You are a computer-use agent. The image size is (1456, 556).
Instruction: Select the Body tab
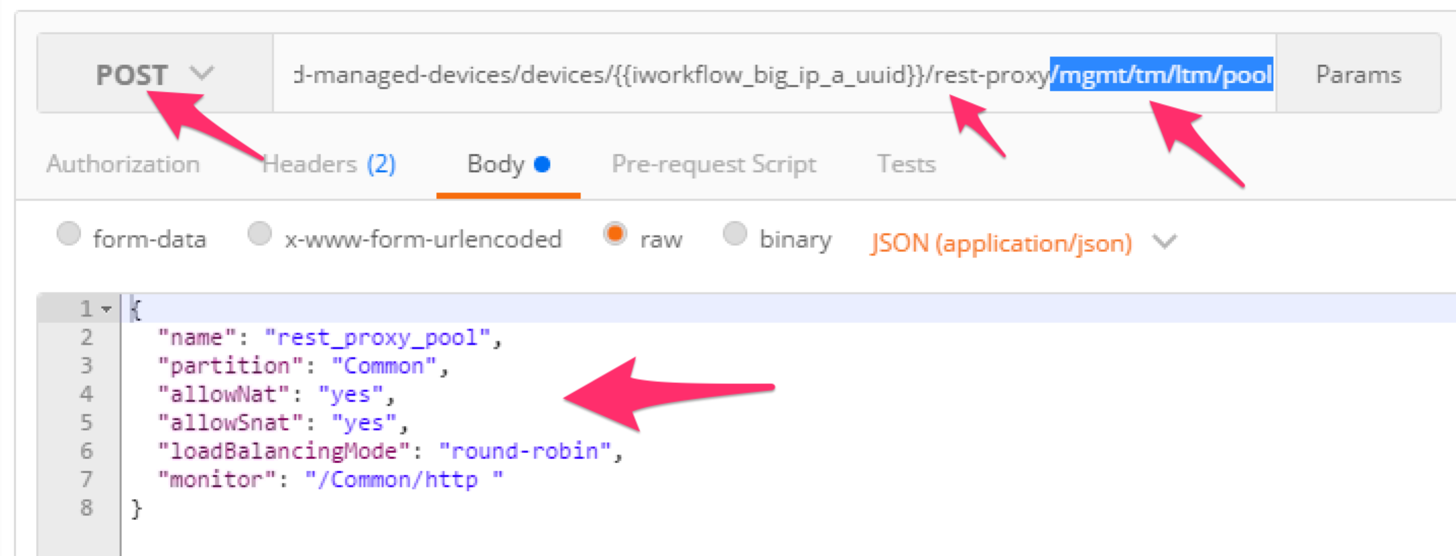508,164
